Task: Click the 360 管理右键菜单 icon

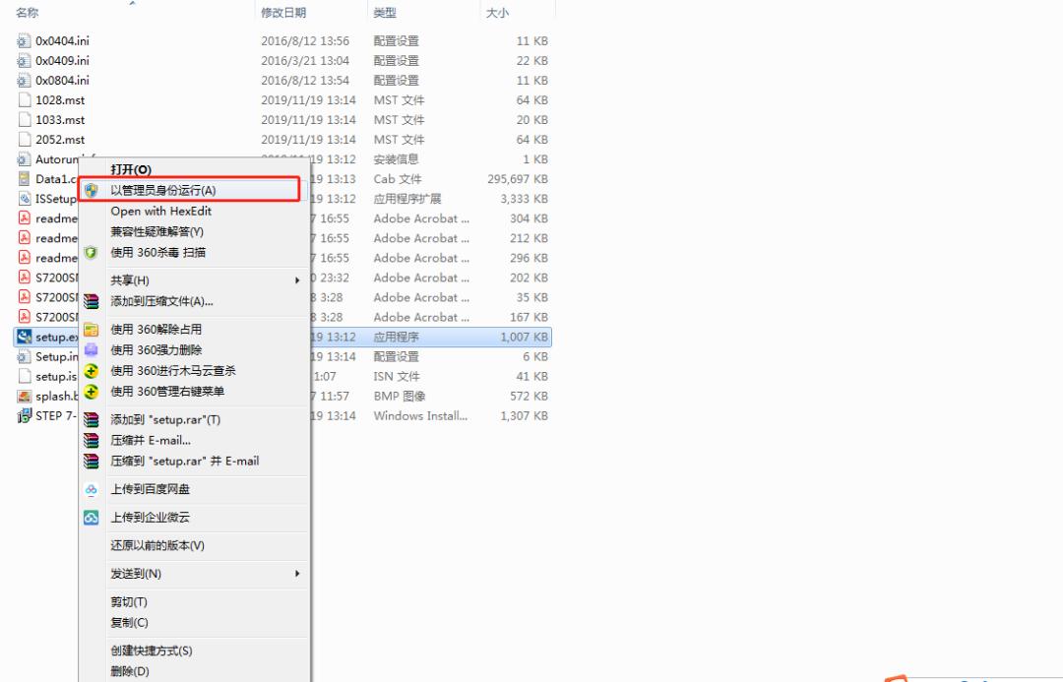Action: tap(91, 391)
